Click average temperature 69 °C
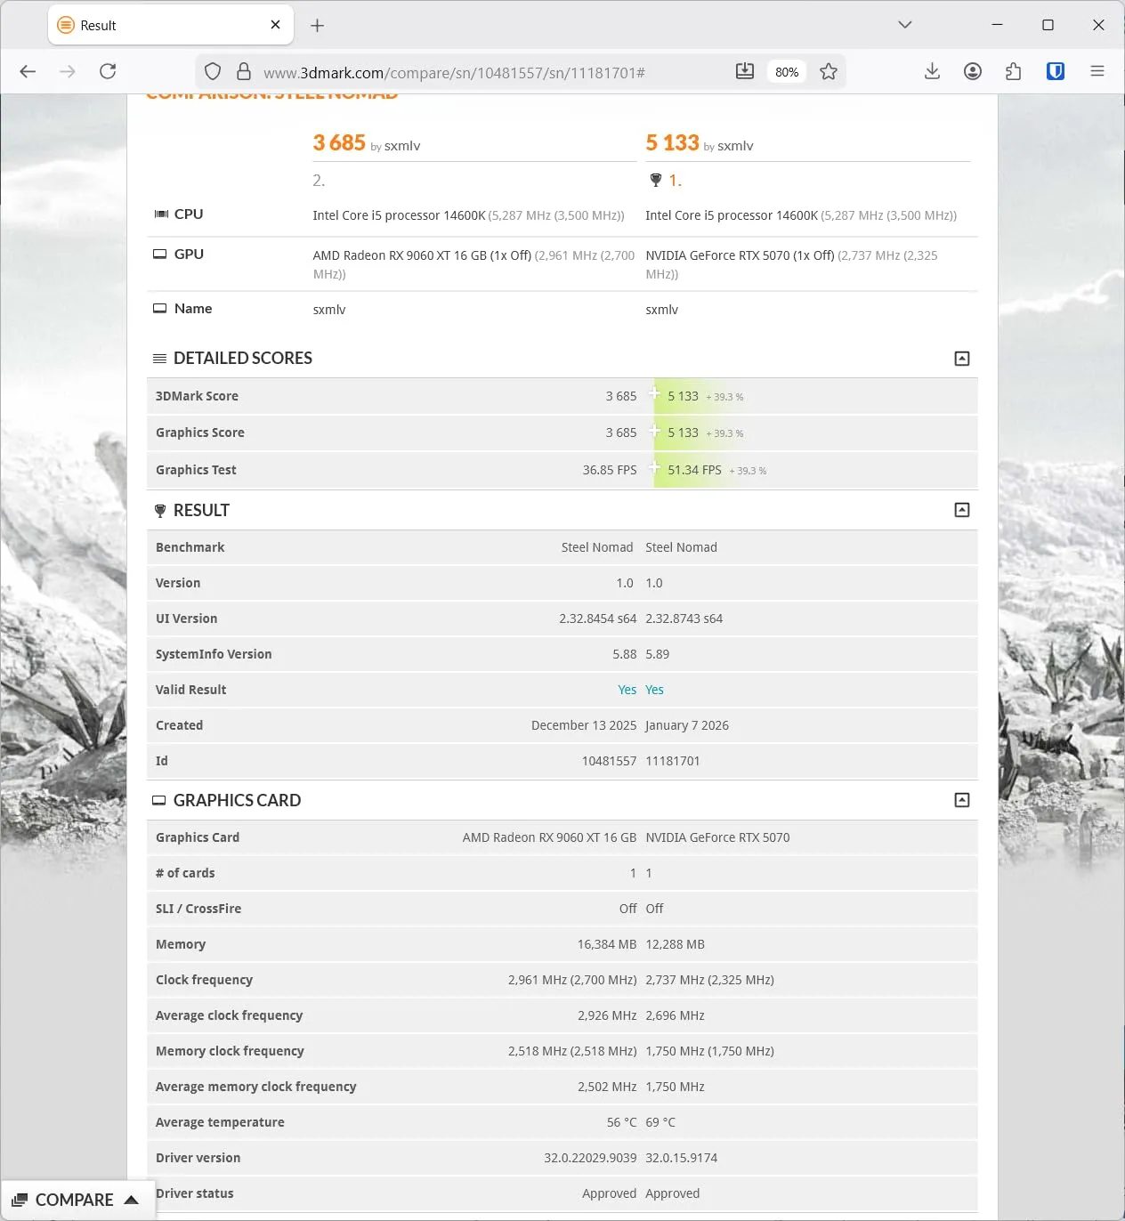 click(x=660, y=1122)
